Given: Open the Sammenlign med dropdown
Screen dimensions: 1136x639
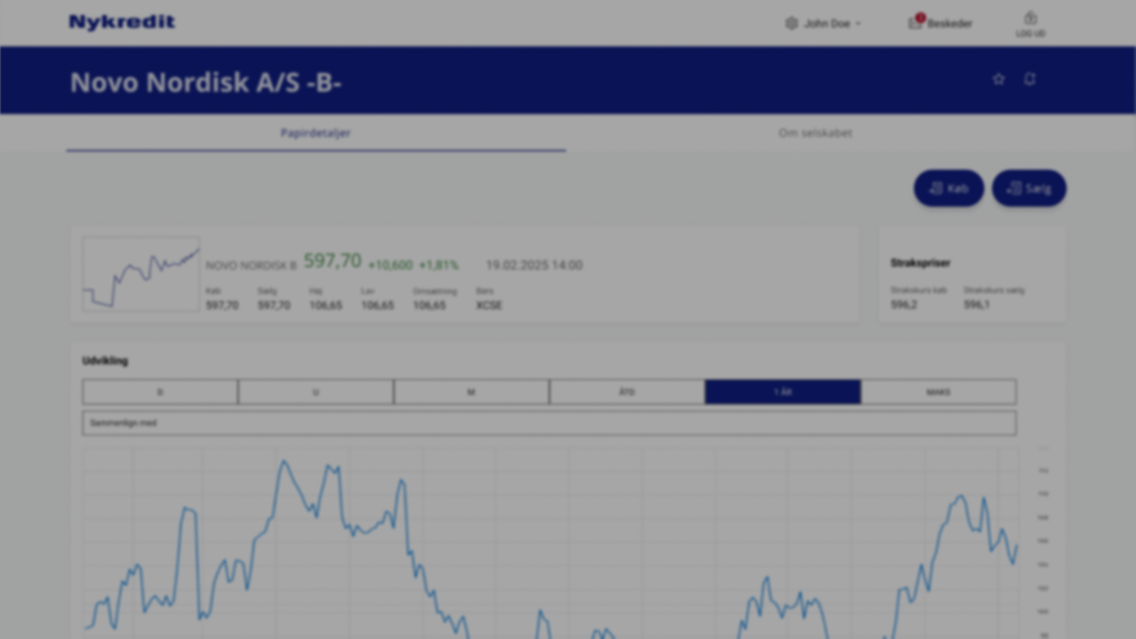Looking at the screenshot, I should click(x=549, y=423).
